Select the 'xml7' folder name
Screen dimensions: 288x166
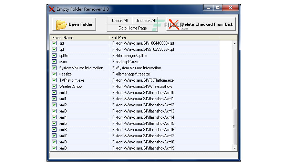click(63, 136)
